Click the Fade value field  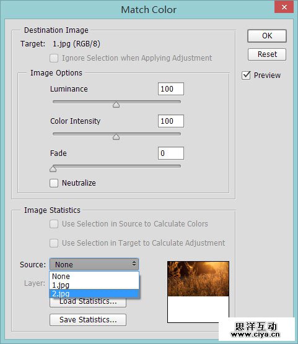point(171,153)
